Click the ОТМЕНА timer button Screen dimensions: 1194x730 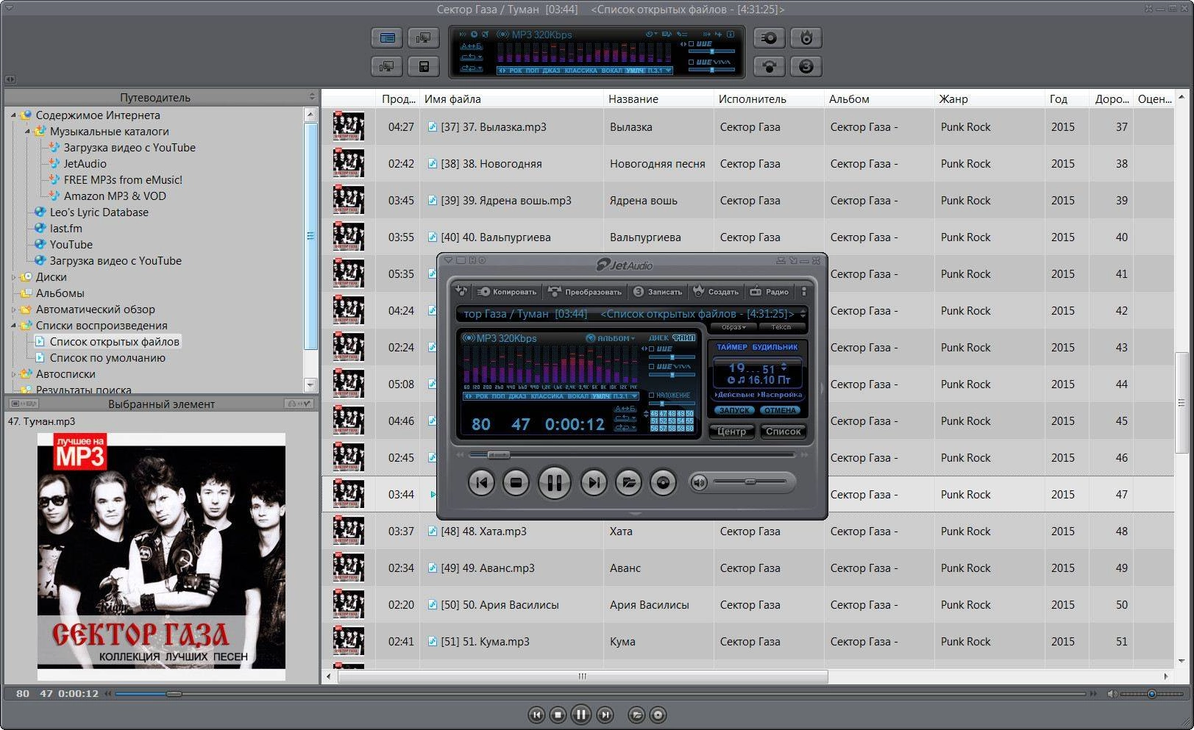click(780, 410)
